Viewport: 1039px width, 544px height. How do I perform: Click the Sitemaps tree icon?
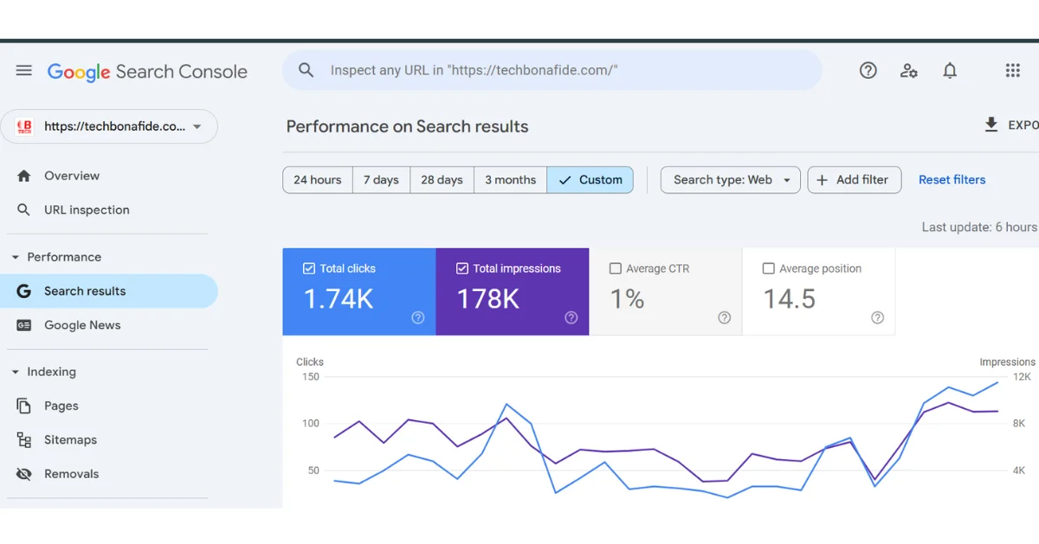pos(24,440)
